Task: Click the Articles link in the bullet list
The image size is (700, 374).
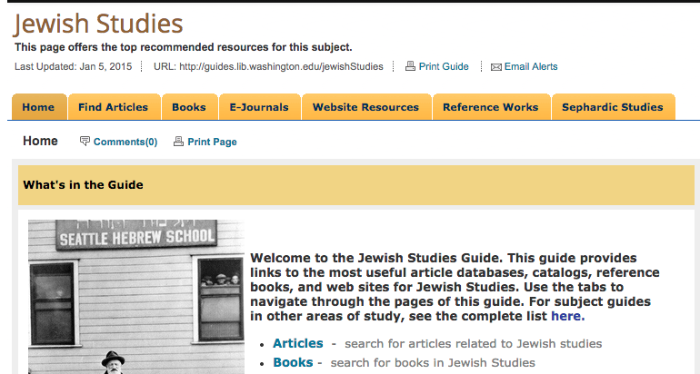Action: tap(297, 343)
